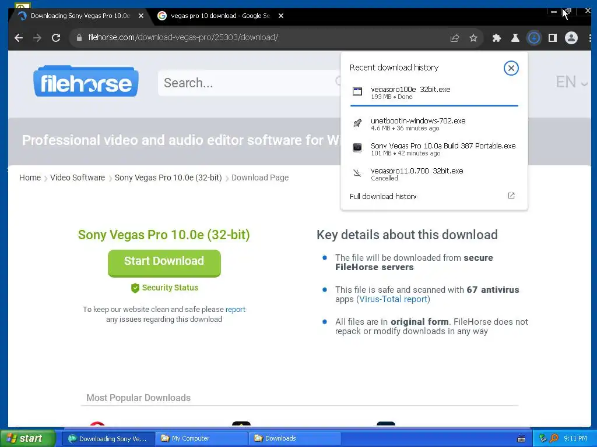This screenshot has height=447, width=597.
Task: Open the side panel icon
Action: click(553, 38)
